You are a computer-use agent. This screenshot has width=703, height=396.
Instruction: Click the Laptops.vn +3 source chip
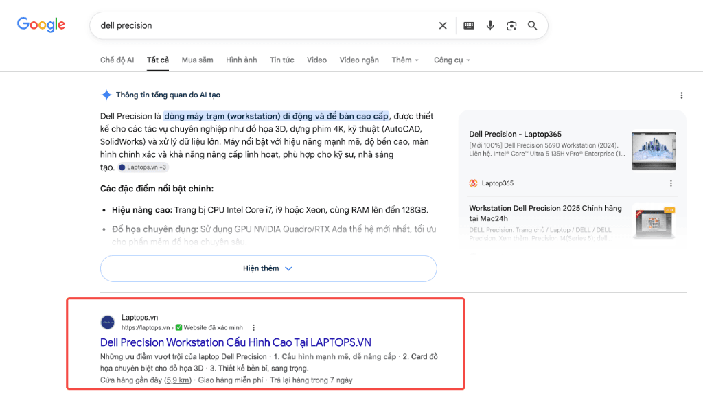[143, 167]
